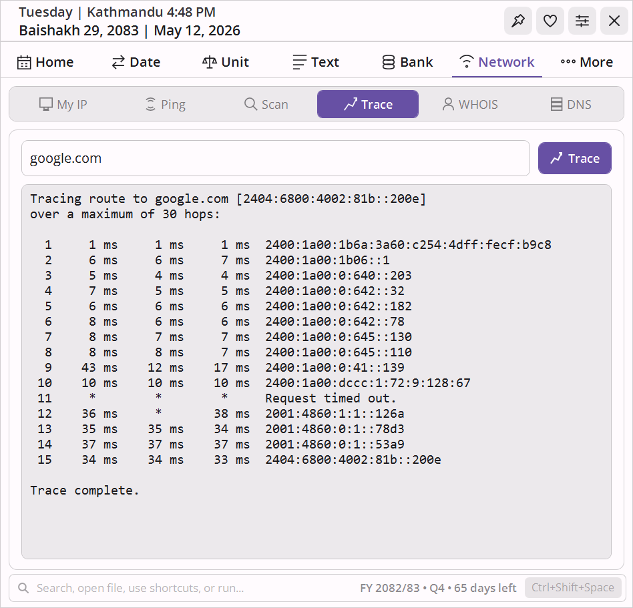Select hop 14 address 2001:4860:0:1::53a9

(x=335, y=444)
